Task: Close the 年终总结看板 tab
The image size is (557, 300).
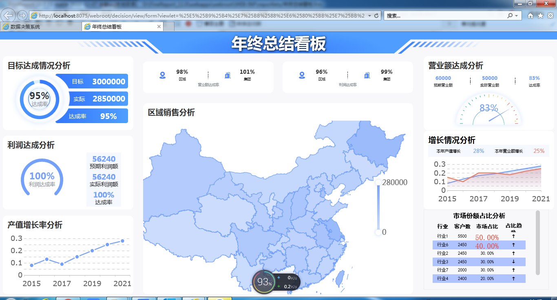Action: (159, 27)
